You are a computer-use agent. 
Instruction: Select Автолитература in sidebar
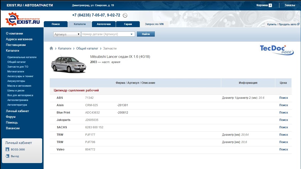pos(17,105)
